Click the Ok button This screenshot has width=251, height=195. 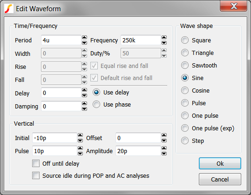click(x=220, y=163)
